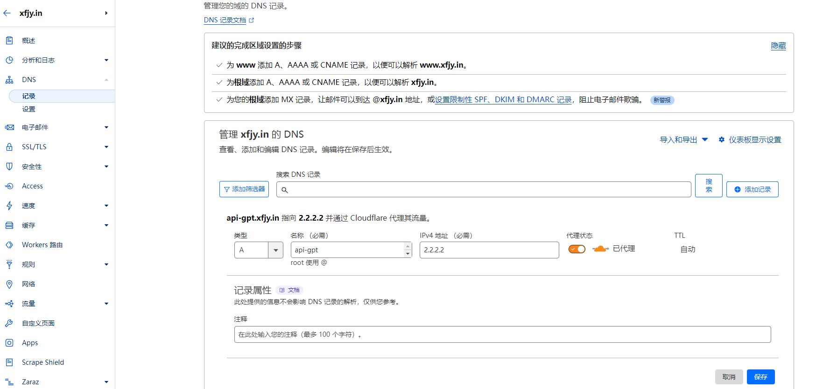This screenshot has width=816, height=389.
Task: Open 设置限制性 SPF、DKIM 和 DMARC 记录 link
Action: click(x=503, y=100)
